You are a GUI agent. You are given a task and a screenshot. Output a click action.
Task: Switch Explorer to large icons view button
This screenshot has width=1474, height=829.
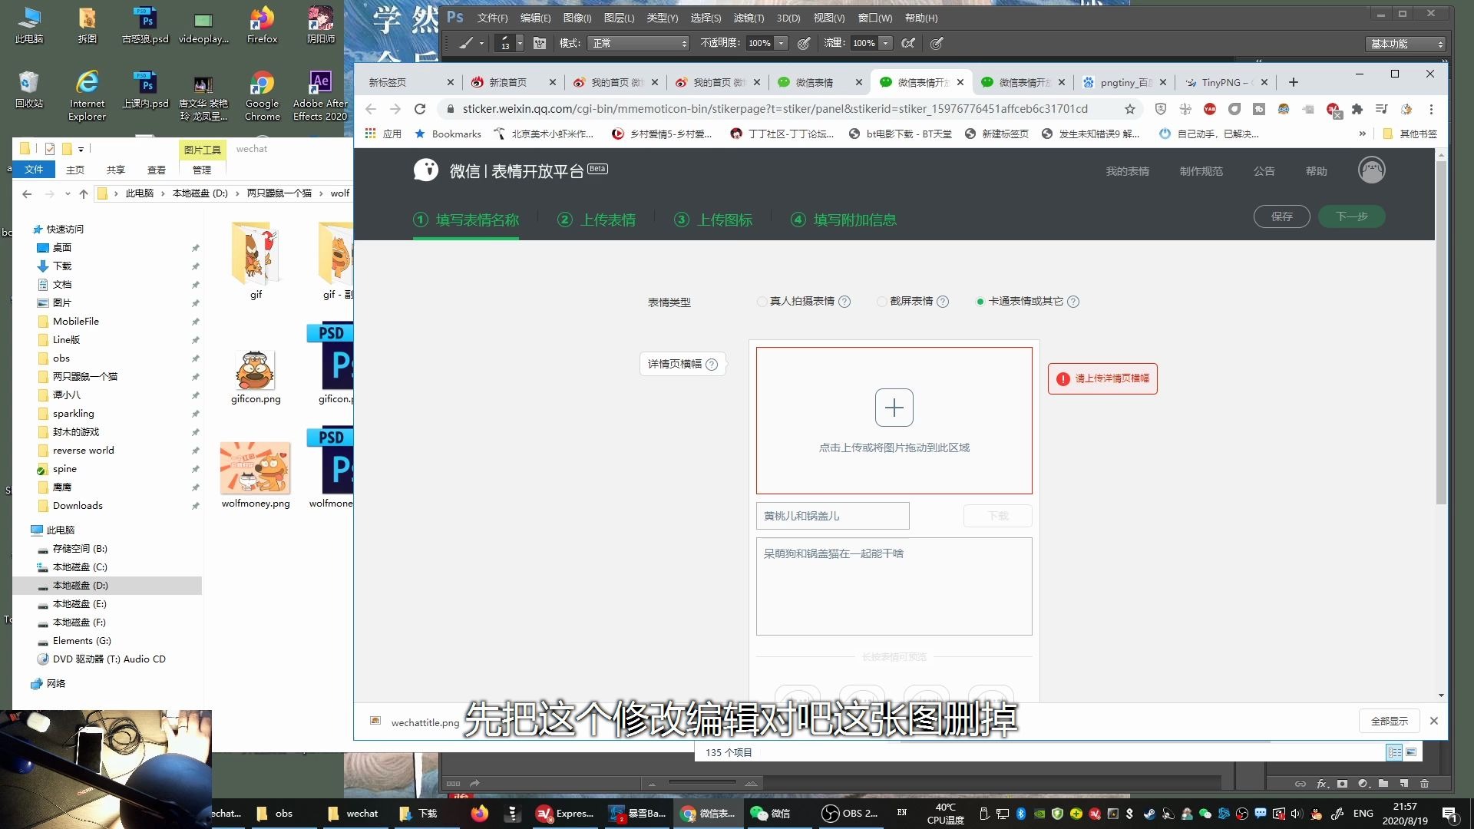1411,752
